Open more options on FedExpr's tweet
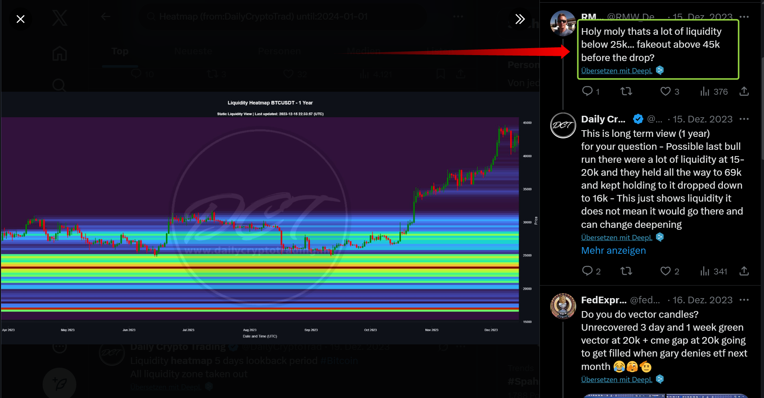 click(x=744, y=300)
